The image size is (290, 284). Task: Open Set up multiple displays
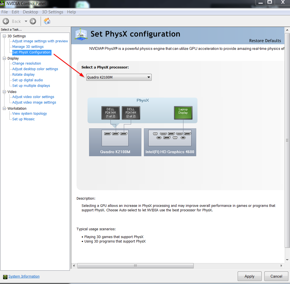tap(31, 85)
